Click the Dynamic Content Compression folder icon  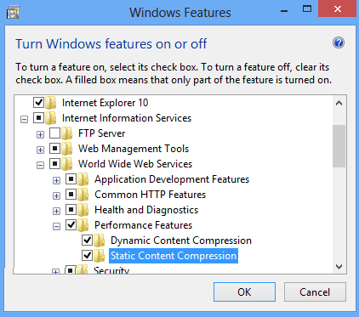[x=100, y=241]
